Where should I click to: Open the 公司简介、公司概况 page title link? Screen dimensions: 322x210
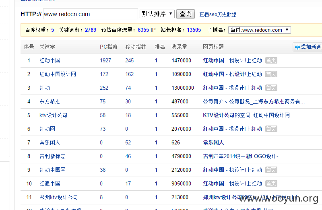coord(254,101)
